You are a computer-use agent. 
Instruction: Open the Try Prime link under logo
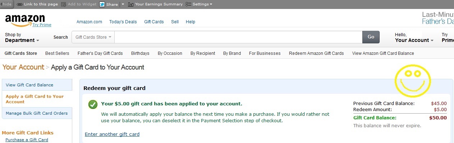click(x=42, y=25)
